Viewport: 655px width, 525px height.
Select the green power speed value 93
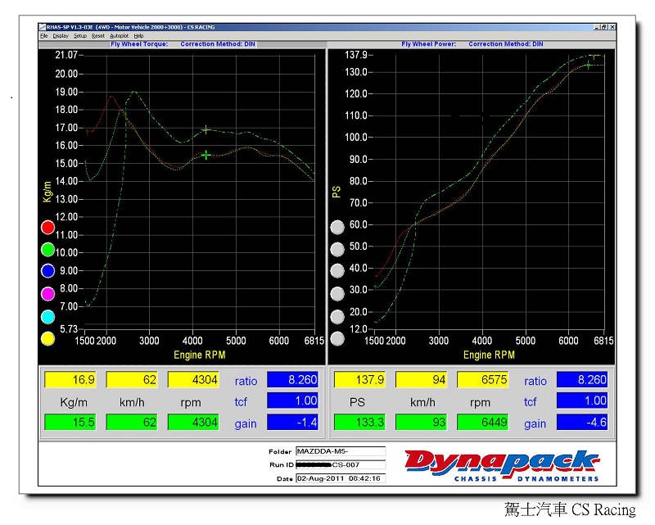(x=421, y=422)
